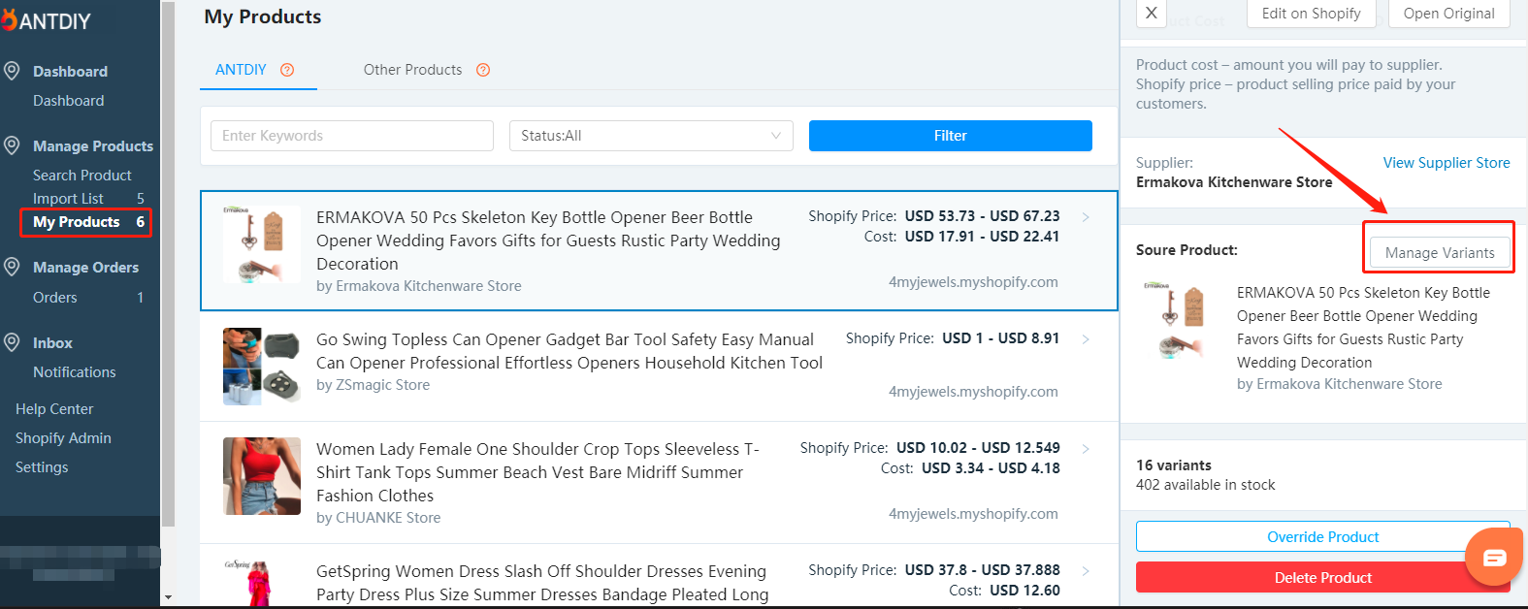Click the ERMAKOVA 50 Pcs product title in list
Image resolution: width=1528 pixels, height=609 pixels.
click(548, 240)
